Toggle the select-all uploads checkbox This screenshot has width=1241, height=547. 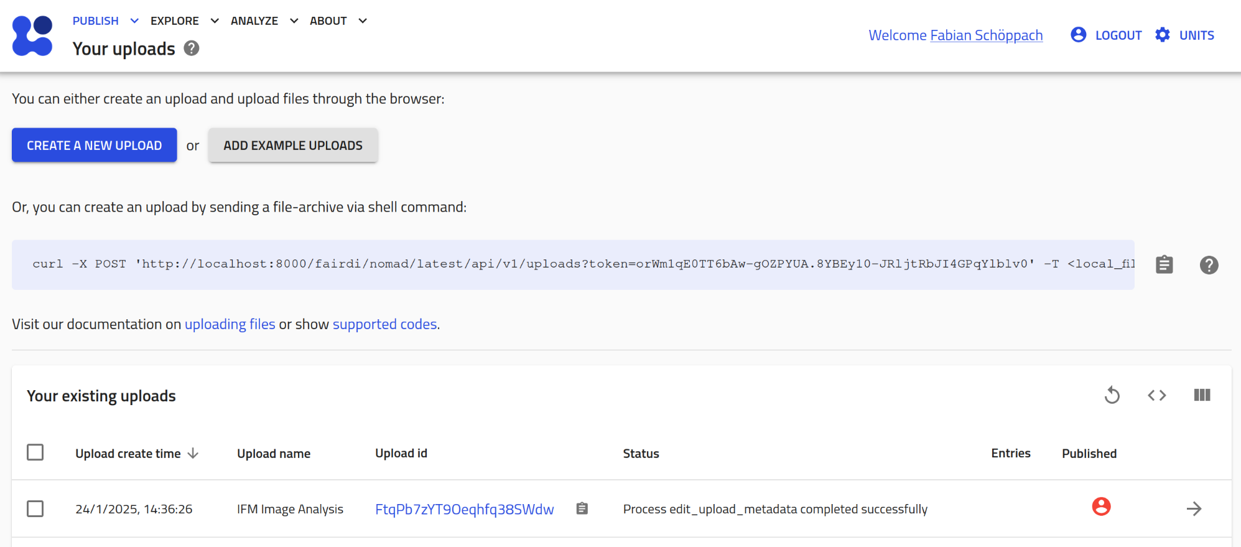click(x=35, y=452)
